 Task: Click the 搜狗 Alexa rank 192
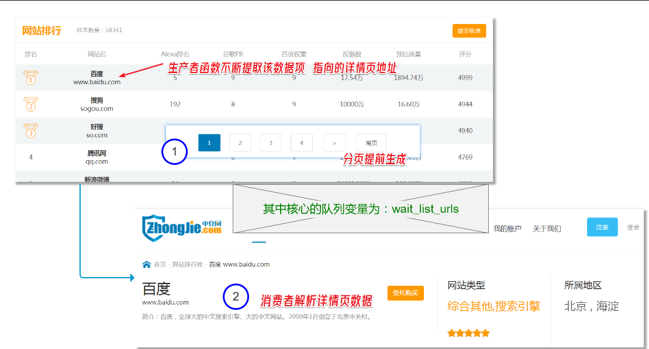[x=175, y=104]
